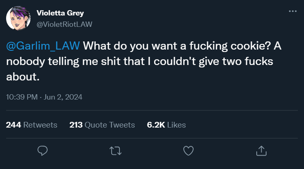
Task: View the 244 Retweets list
Action: pyautogui.click(x=31, y=125)
